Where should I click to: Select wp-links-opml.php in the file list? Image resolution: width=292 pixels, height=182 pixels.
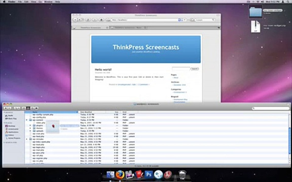41,142
